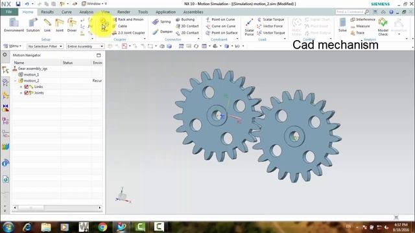Open the Solution tool
Screen dimensions: 415x233
33,25
